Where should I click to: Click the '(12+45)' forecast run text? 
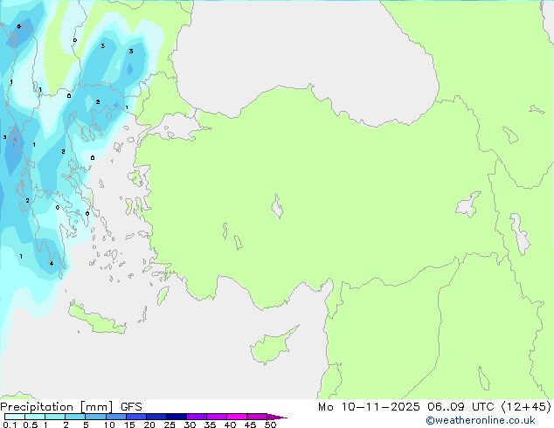pyautogui.click(x=526, y=407)
